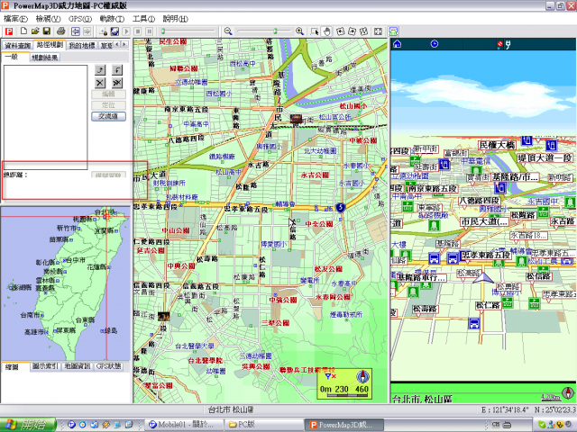Open the GPS(G) menu
This screenshot has height=432, width=577.
point(80,18)
